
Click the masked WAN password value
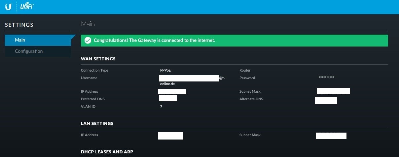point(326,78)
